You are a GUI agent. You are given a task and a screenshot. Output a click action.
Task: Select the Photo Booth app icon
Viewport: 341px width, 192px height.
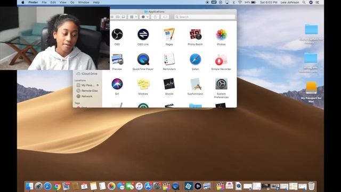(x=196, y=34)
